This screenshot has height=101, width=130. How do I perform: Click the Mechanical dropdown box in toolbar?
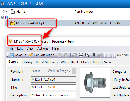tap(123, 55)
